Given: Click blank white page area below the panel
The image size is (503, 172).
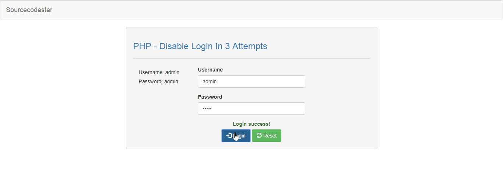Looking at the screenshot, I should tap(251, 161).
